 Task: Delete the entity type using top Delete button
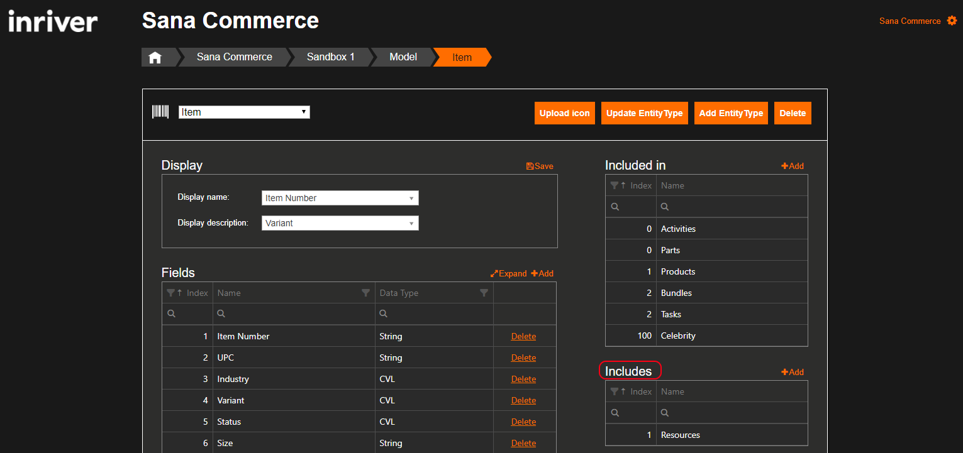click(x=793, y=113)
